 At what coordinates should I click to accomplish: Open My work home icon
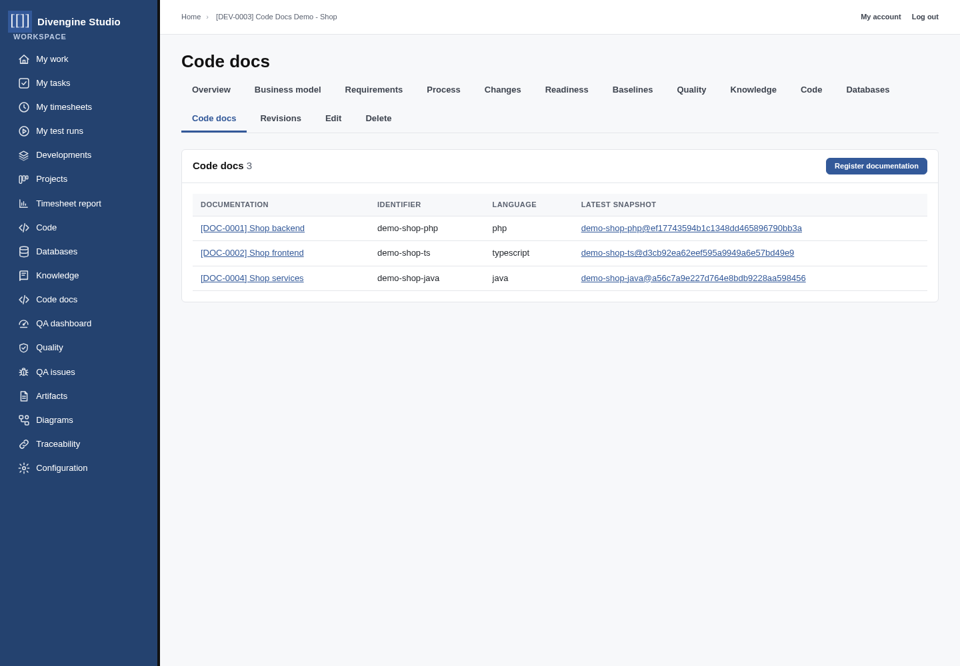point(24,59)
